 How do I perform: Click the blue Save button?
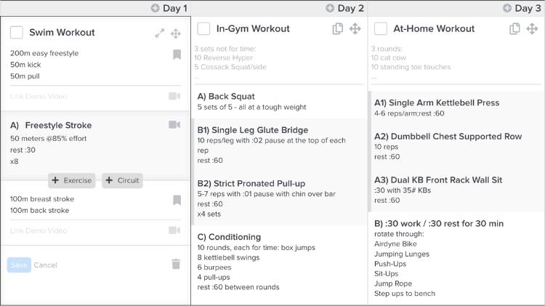point(19,265)
